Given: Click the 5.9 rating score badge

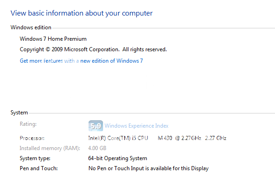Looking at the screenshot, I should (x=95, y=125).
